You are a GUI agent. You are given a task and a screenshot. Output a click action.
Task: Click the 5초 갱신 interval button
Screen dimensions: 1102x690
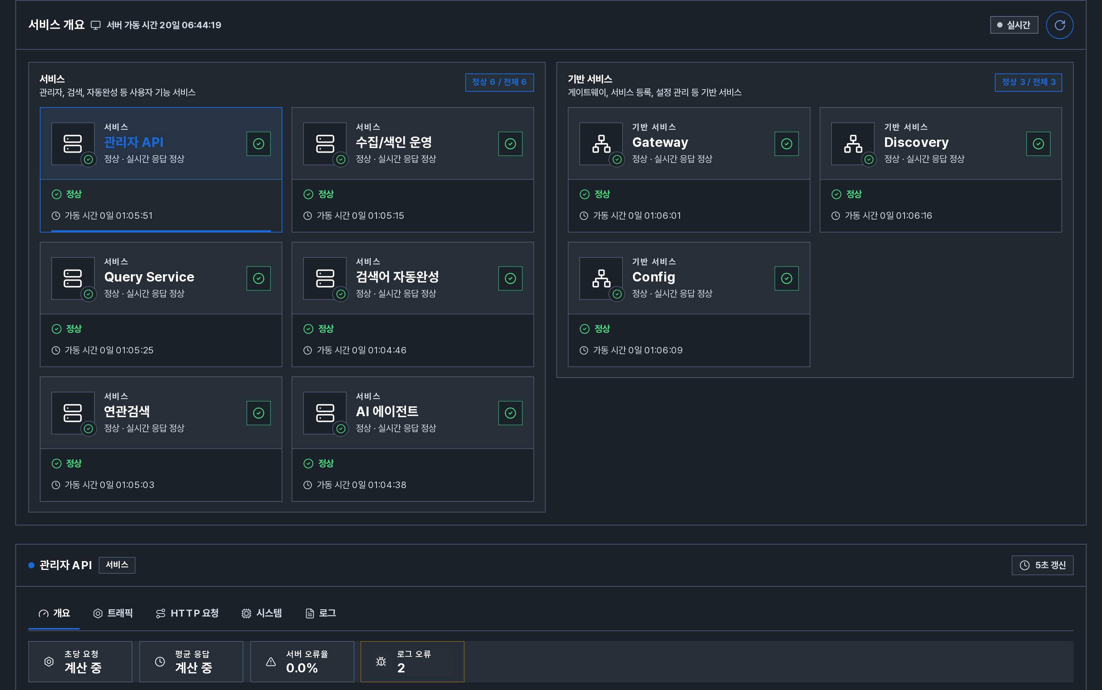coord(1042,565)
